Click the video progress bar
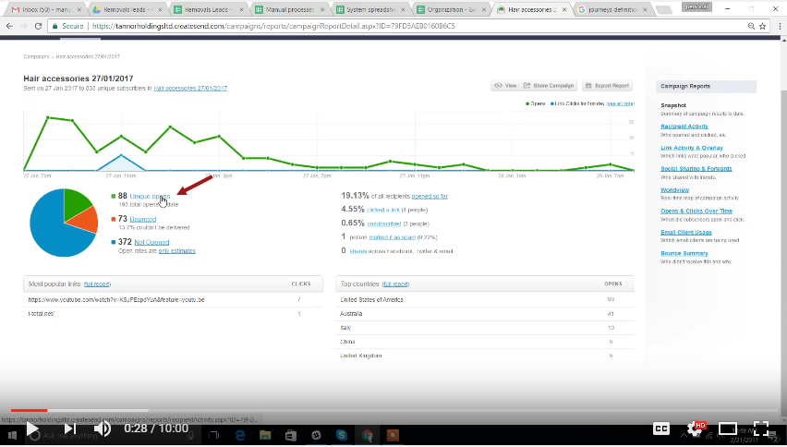Viewport: 787px width, 447px height. click(369, 410)
